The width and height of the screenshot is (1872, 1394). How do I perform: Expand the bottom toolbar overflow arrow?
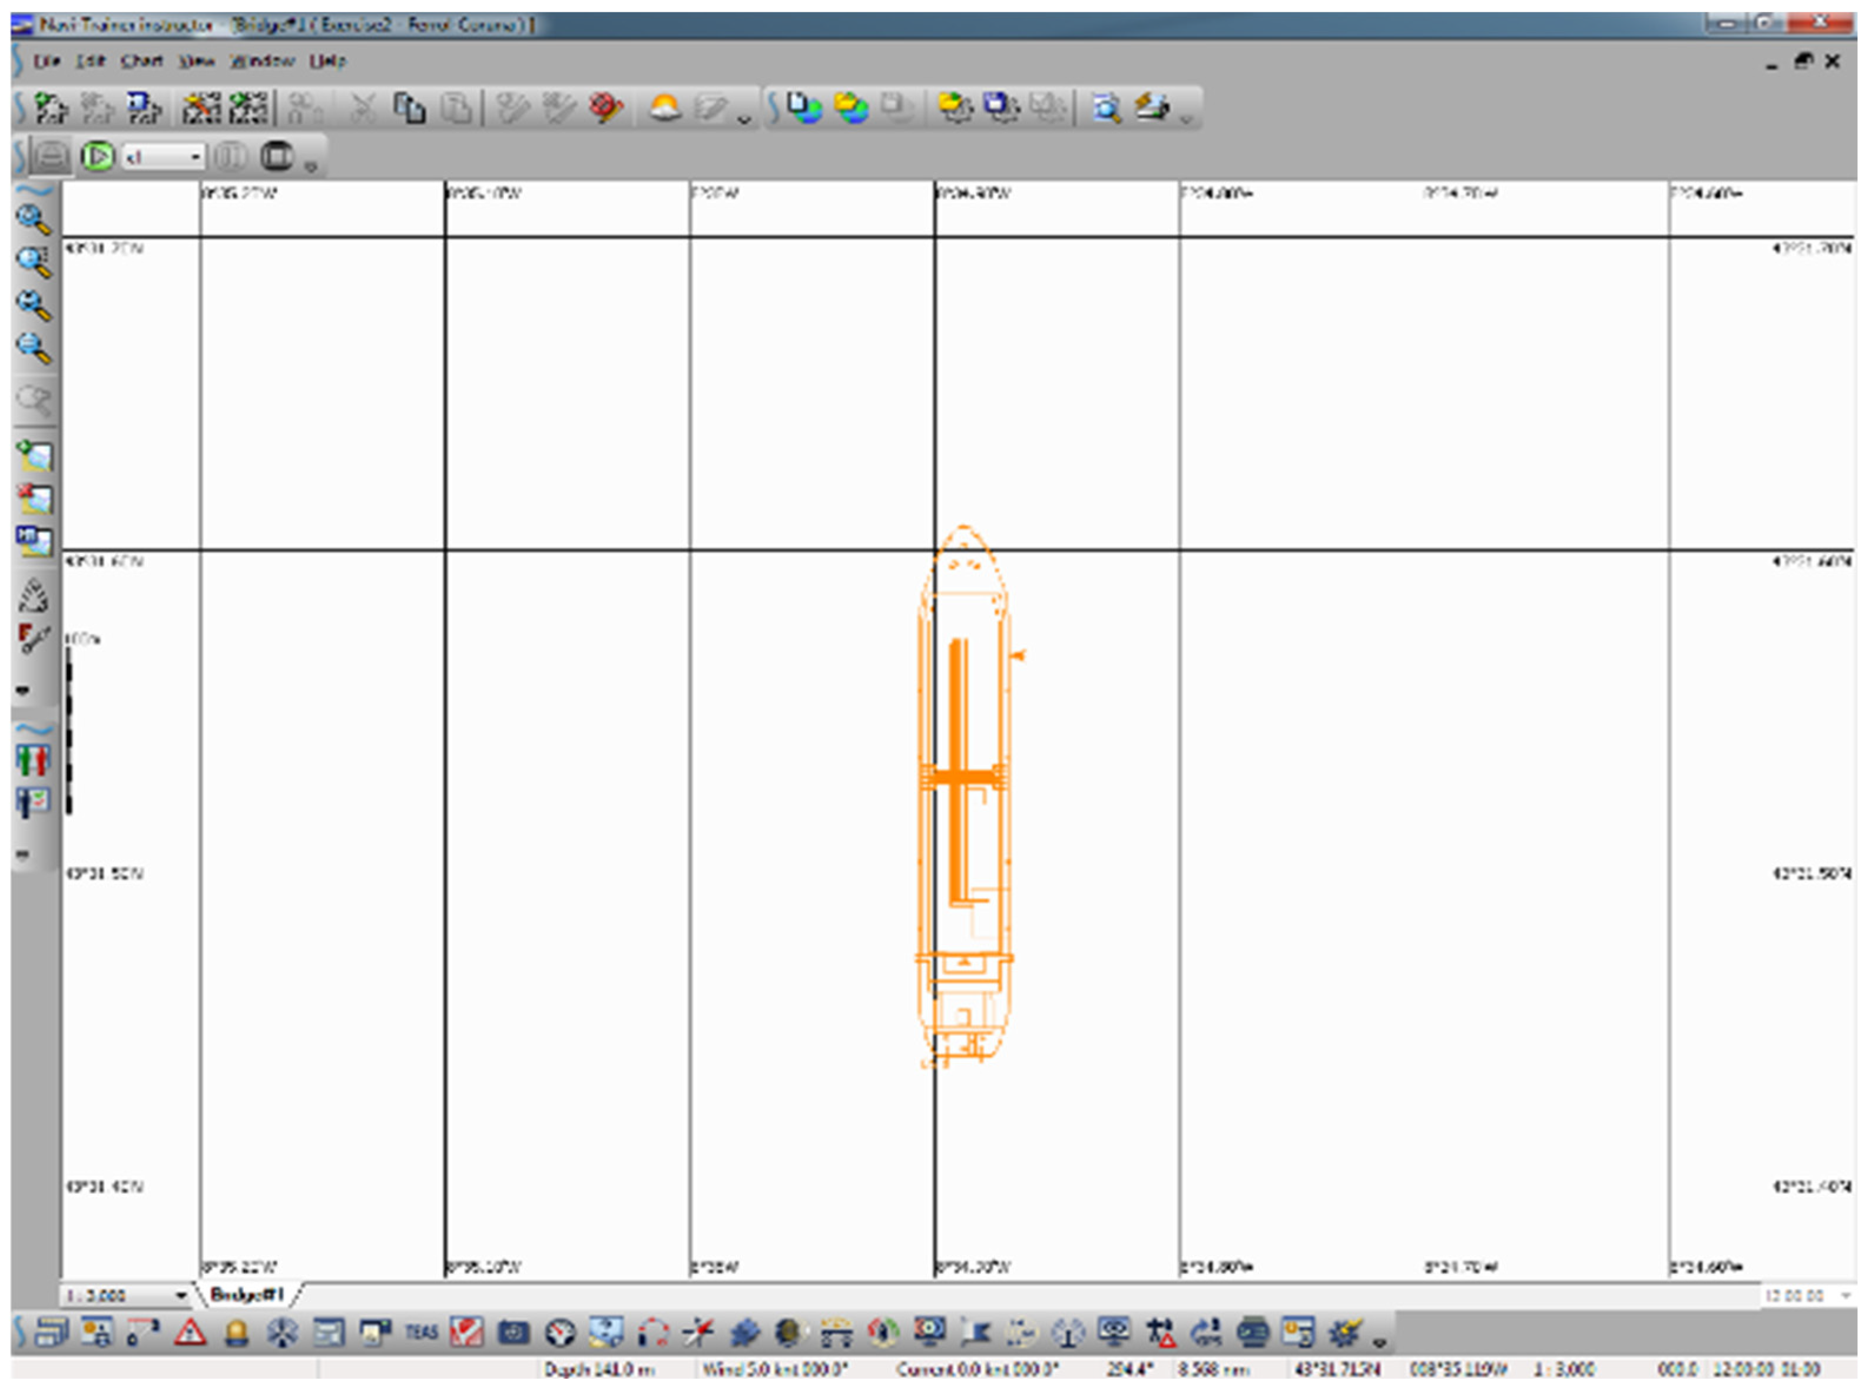tap(1380, 1343)
